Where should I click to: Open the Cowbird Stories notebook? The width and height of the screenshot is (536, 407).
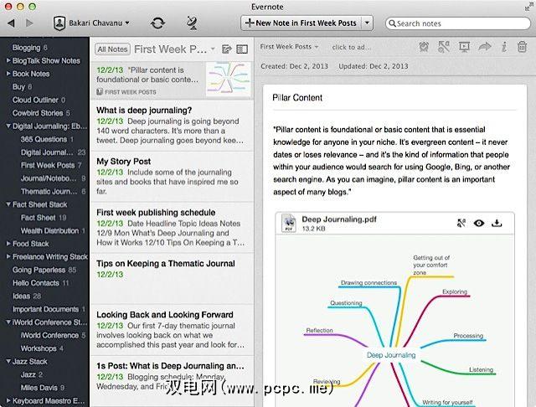pos(41,113)
